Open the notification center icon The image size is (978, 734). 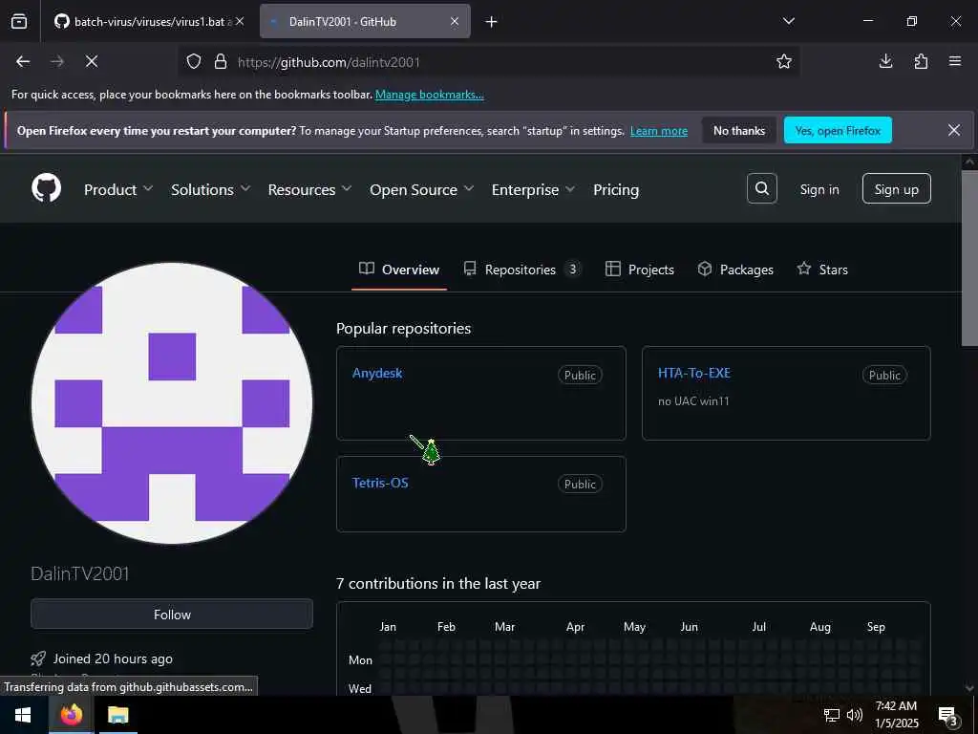[x=948, y=716]
